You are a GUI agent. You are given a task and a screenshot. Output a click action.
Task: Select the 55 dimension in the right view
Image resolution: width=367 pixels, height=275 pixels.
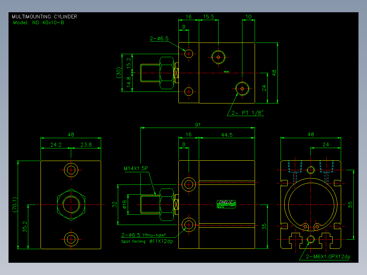350,205
